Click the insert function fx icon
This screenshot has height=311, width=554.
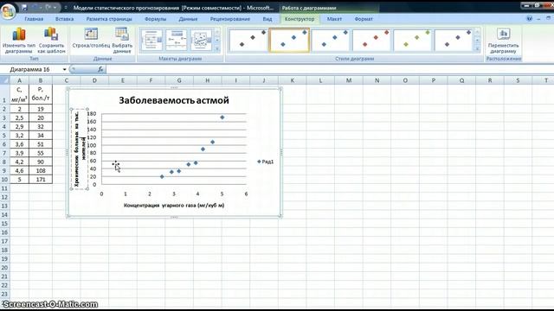tap(100, 69)
